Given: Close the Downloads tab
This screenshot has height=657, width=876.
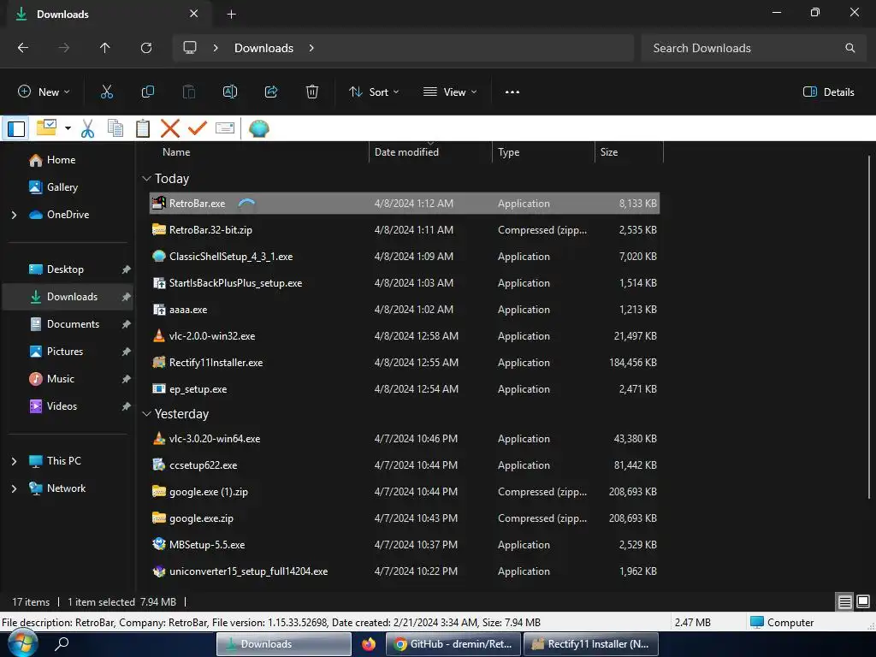Looking at the screenshot, I should coord(194,14).
